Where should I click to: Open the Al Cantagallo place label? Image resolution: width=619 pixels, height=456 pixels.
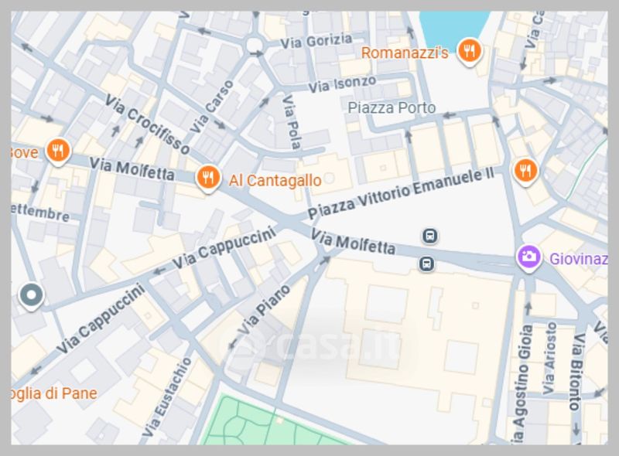click(x=275, y=181)
